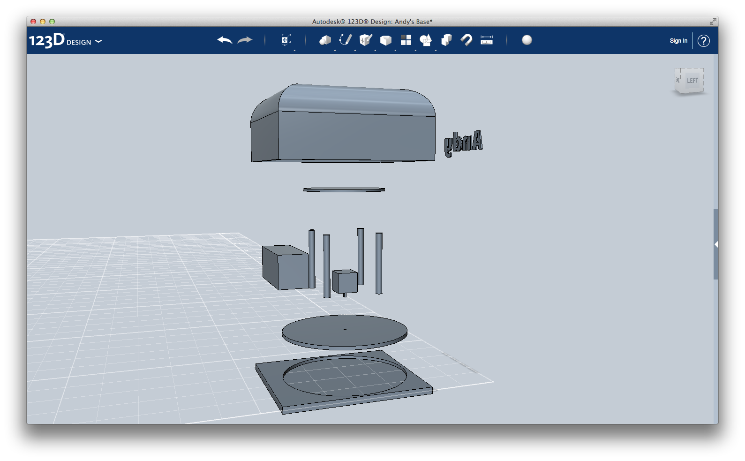745x461 pixels.
Task: Select the mirrored 'Andy' 3D text
Action: pyautogui.click(x=463, y=143)
